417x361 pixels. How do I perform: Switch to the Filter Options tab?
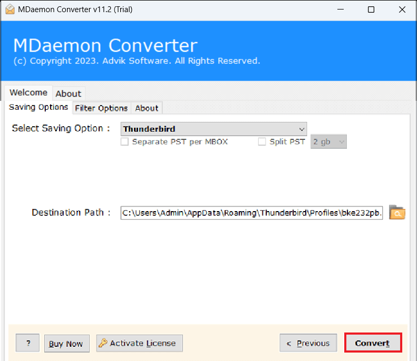coord(101,108)
